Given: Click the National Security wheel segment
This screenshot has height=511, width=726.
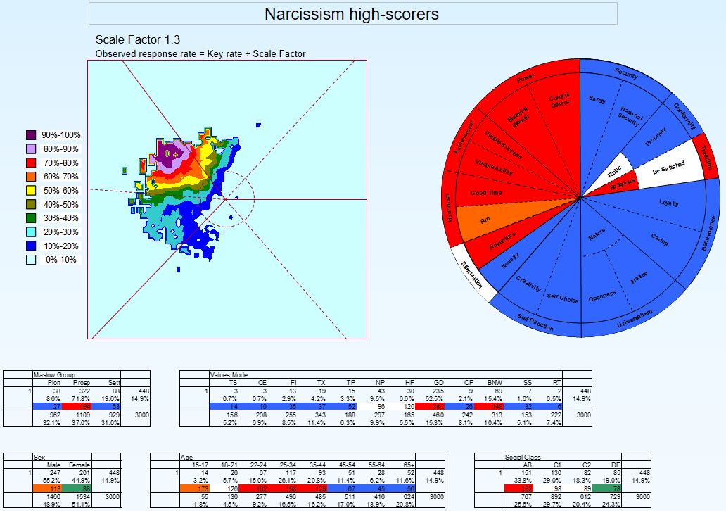Looking at the screenshot, I should coord(628,117).
